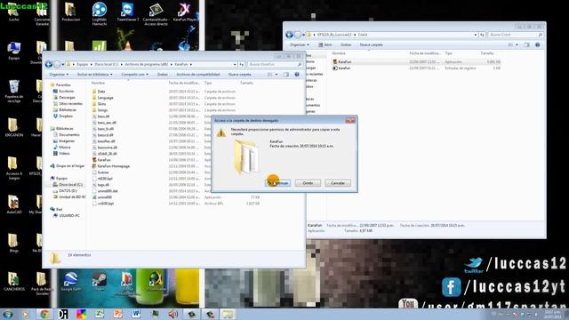Open TeamViewer 7 desktop shortcut
The width and height of the screenshot is (569, 320).
[127, 12]
